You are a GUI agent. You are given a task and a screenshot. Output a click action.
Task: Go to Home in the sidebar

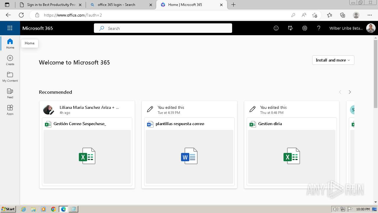tap(10, 43)
